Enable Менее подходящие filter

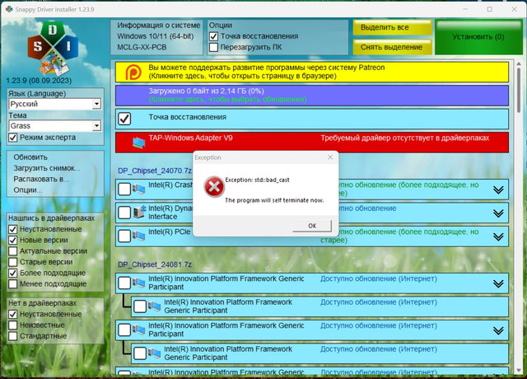(13, 283)
